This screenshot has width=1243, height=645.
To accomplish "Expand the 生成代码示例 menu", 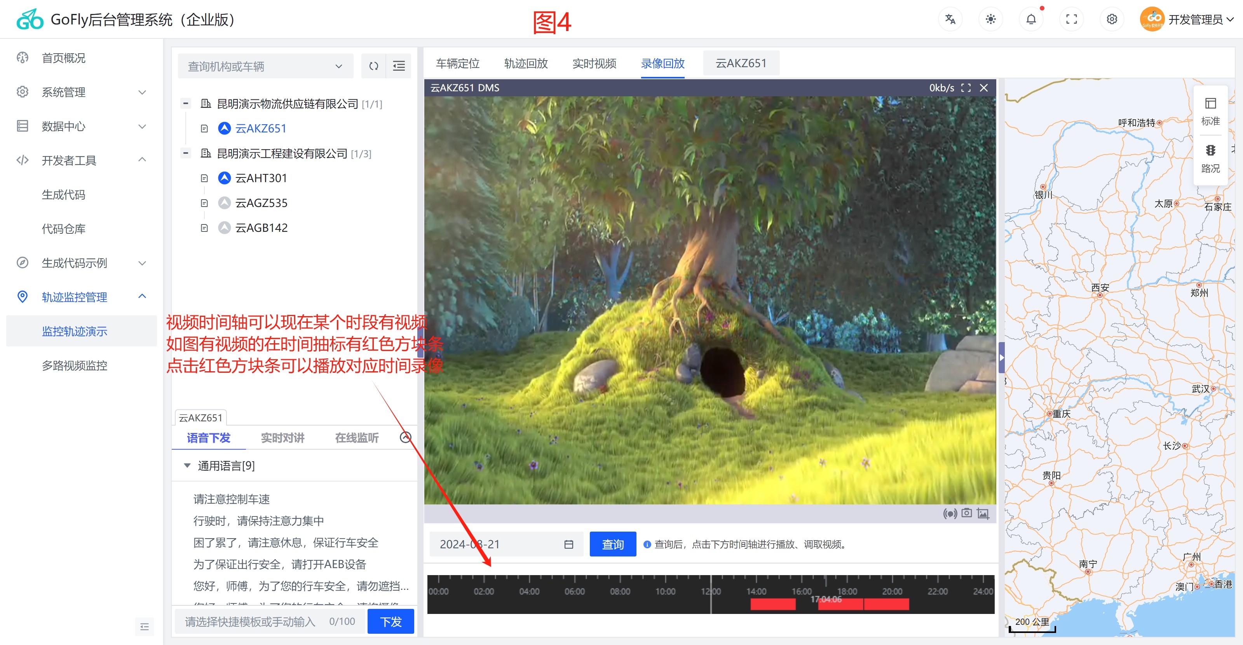I will 81,263.
